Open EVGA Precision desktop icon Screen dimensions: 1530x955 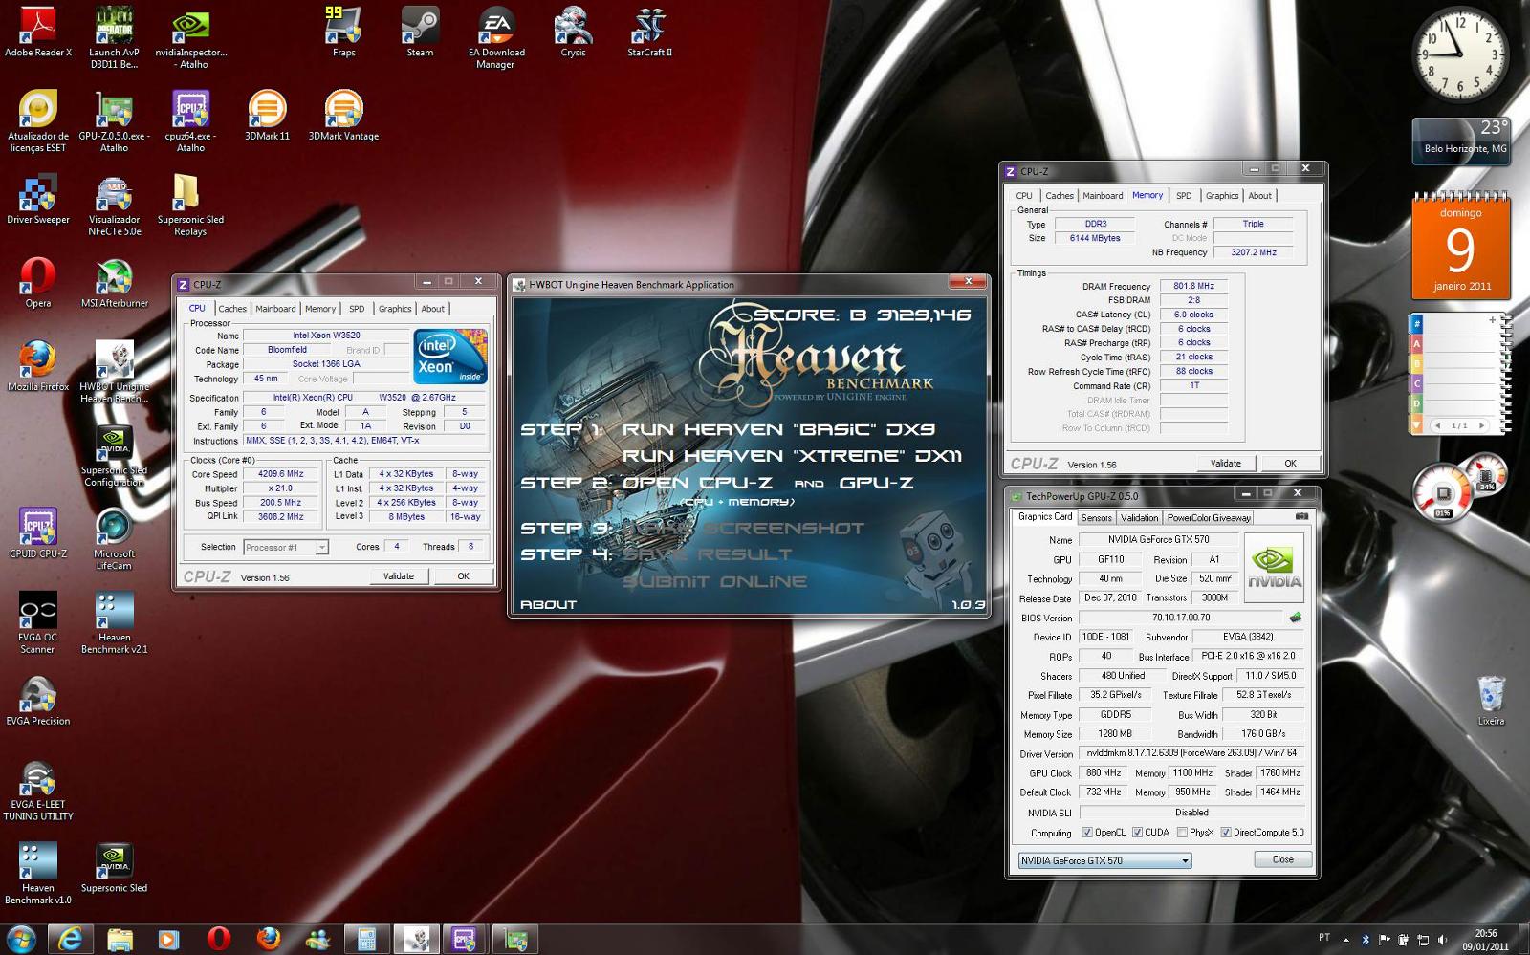pos(38,701)
